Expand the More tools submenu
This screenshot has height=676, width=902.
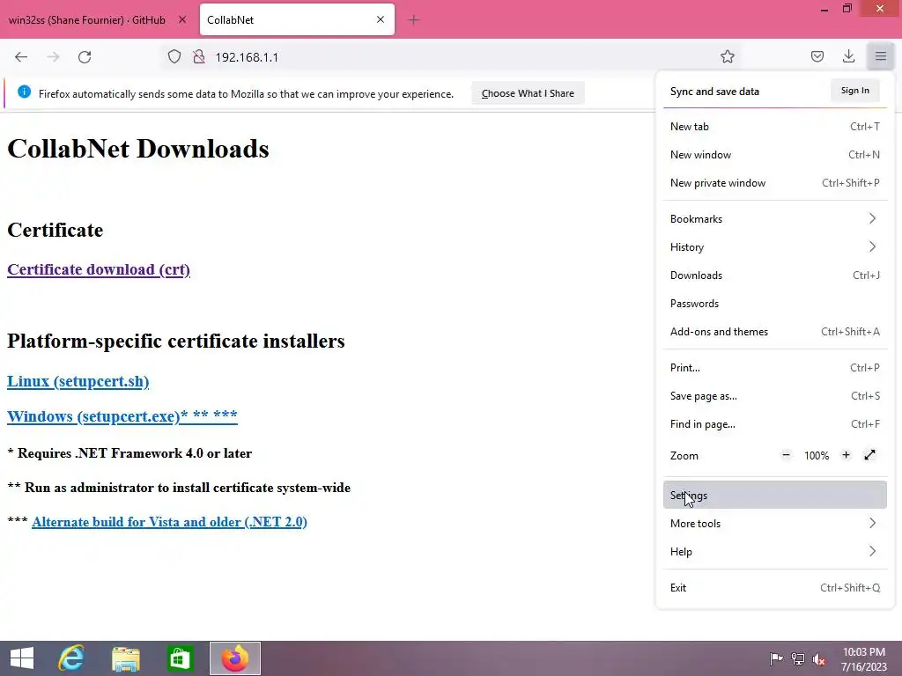pos(775,523)
